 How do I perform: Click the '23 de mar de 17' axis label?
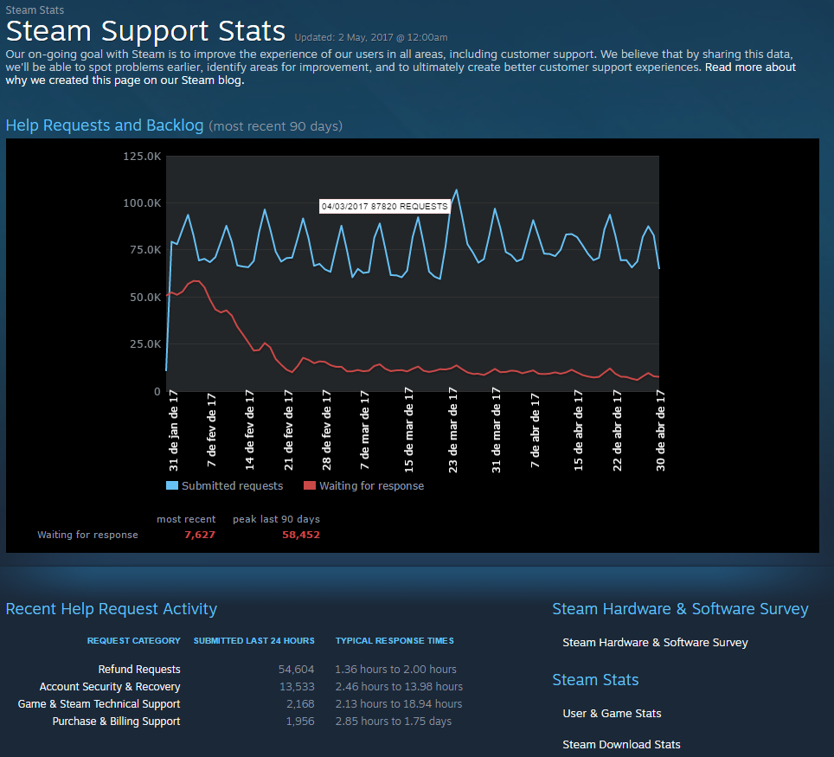(452, 430)
